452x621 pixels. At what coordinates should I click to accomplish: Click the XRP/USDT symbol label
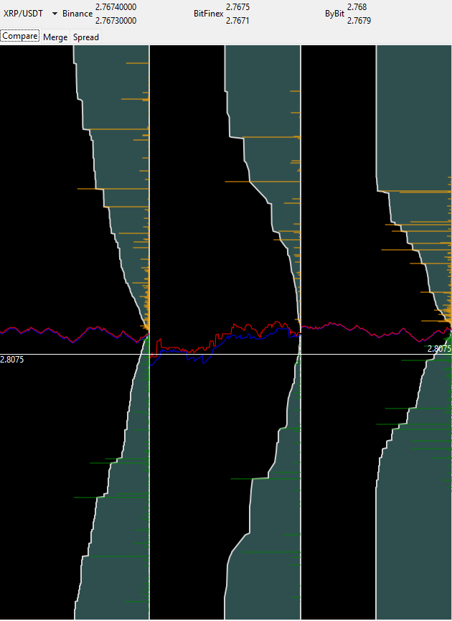pyautogui.click(x=24, y=13)
